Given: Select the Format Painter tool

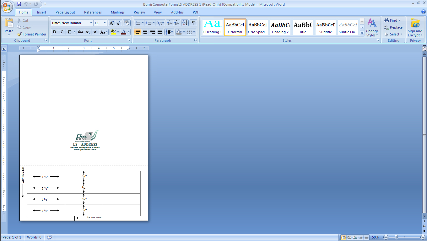Looking at the screenshot, I should (x=31, y=34).
